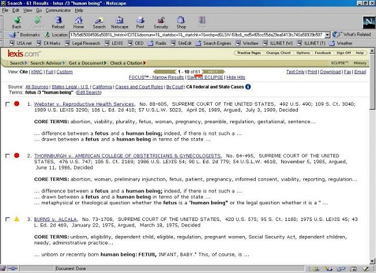Click the Netscape N logo icon

369,23
